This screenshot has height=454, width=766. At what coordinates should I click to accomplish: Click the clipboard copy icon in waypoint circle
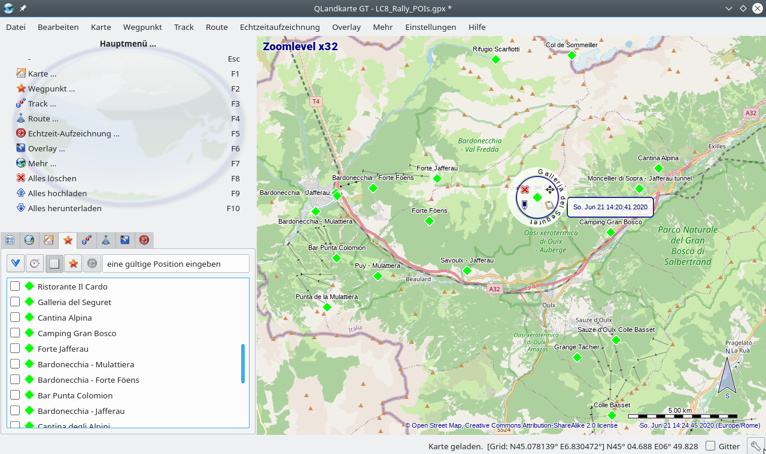[549, 205]
